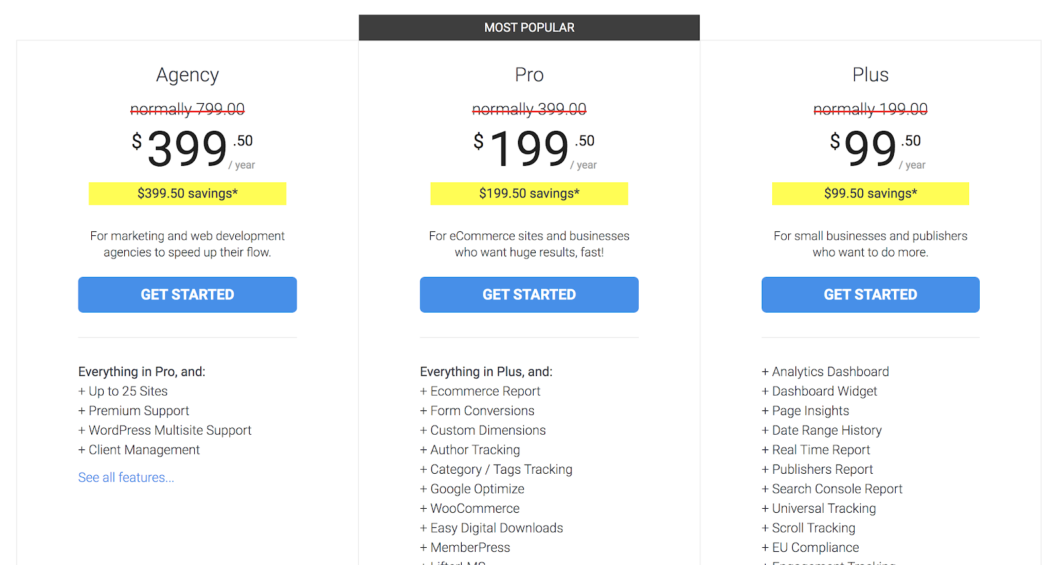1057x565 pixels.
Task: Expand the Google Optimize feature item
Action: pos(477,488)
